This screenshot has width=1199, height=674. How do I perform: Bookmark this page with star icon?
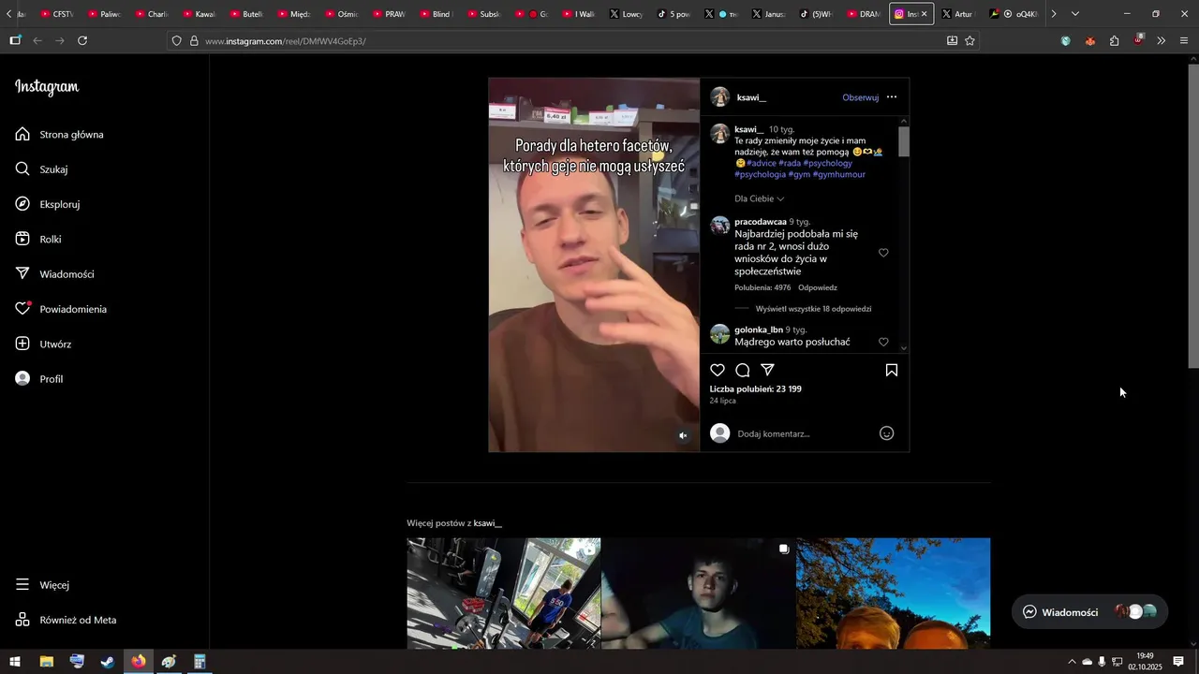[x=970, y=41]
